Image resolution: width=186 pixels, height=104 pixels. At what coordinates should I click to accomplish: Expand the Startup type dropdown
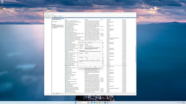[x=93, y=53]
